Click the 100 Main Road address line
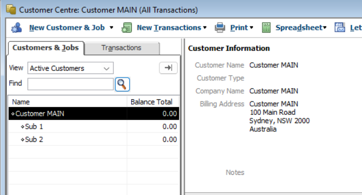 (x=273, y=112)
